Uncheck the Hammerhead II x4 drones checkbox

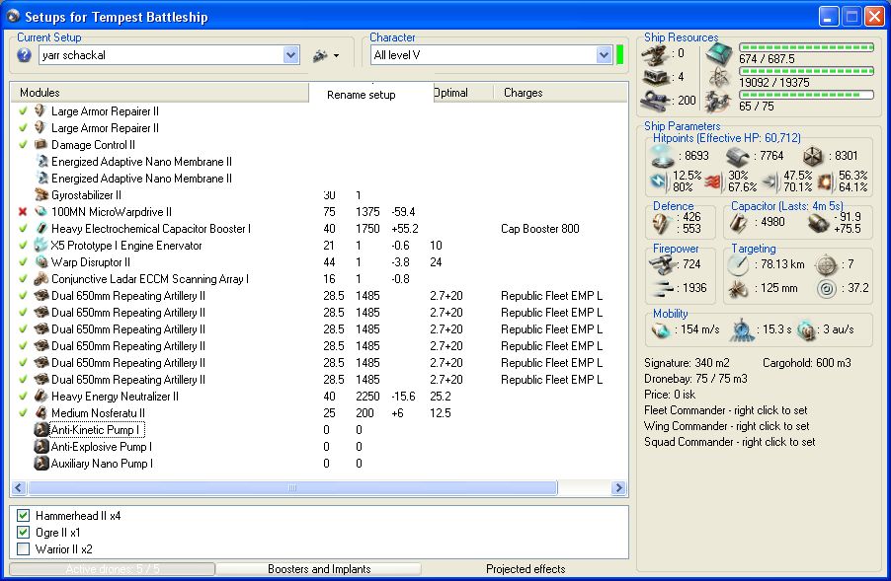(24, 516)
